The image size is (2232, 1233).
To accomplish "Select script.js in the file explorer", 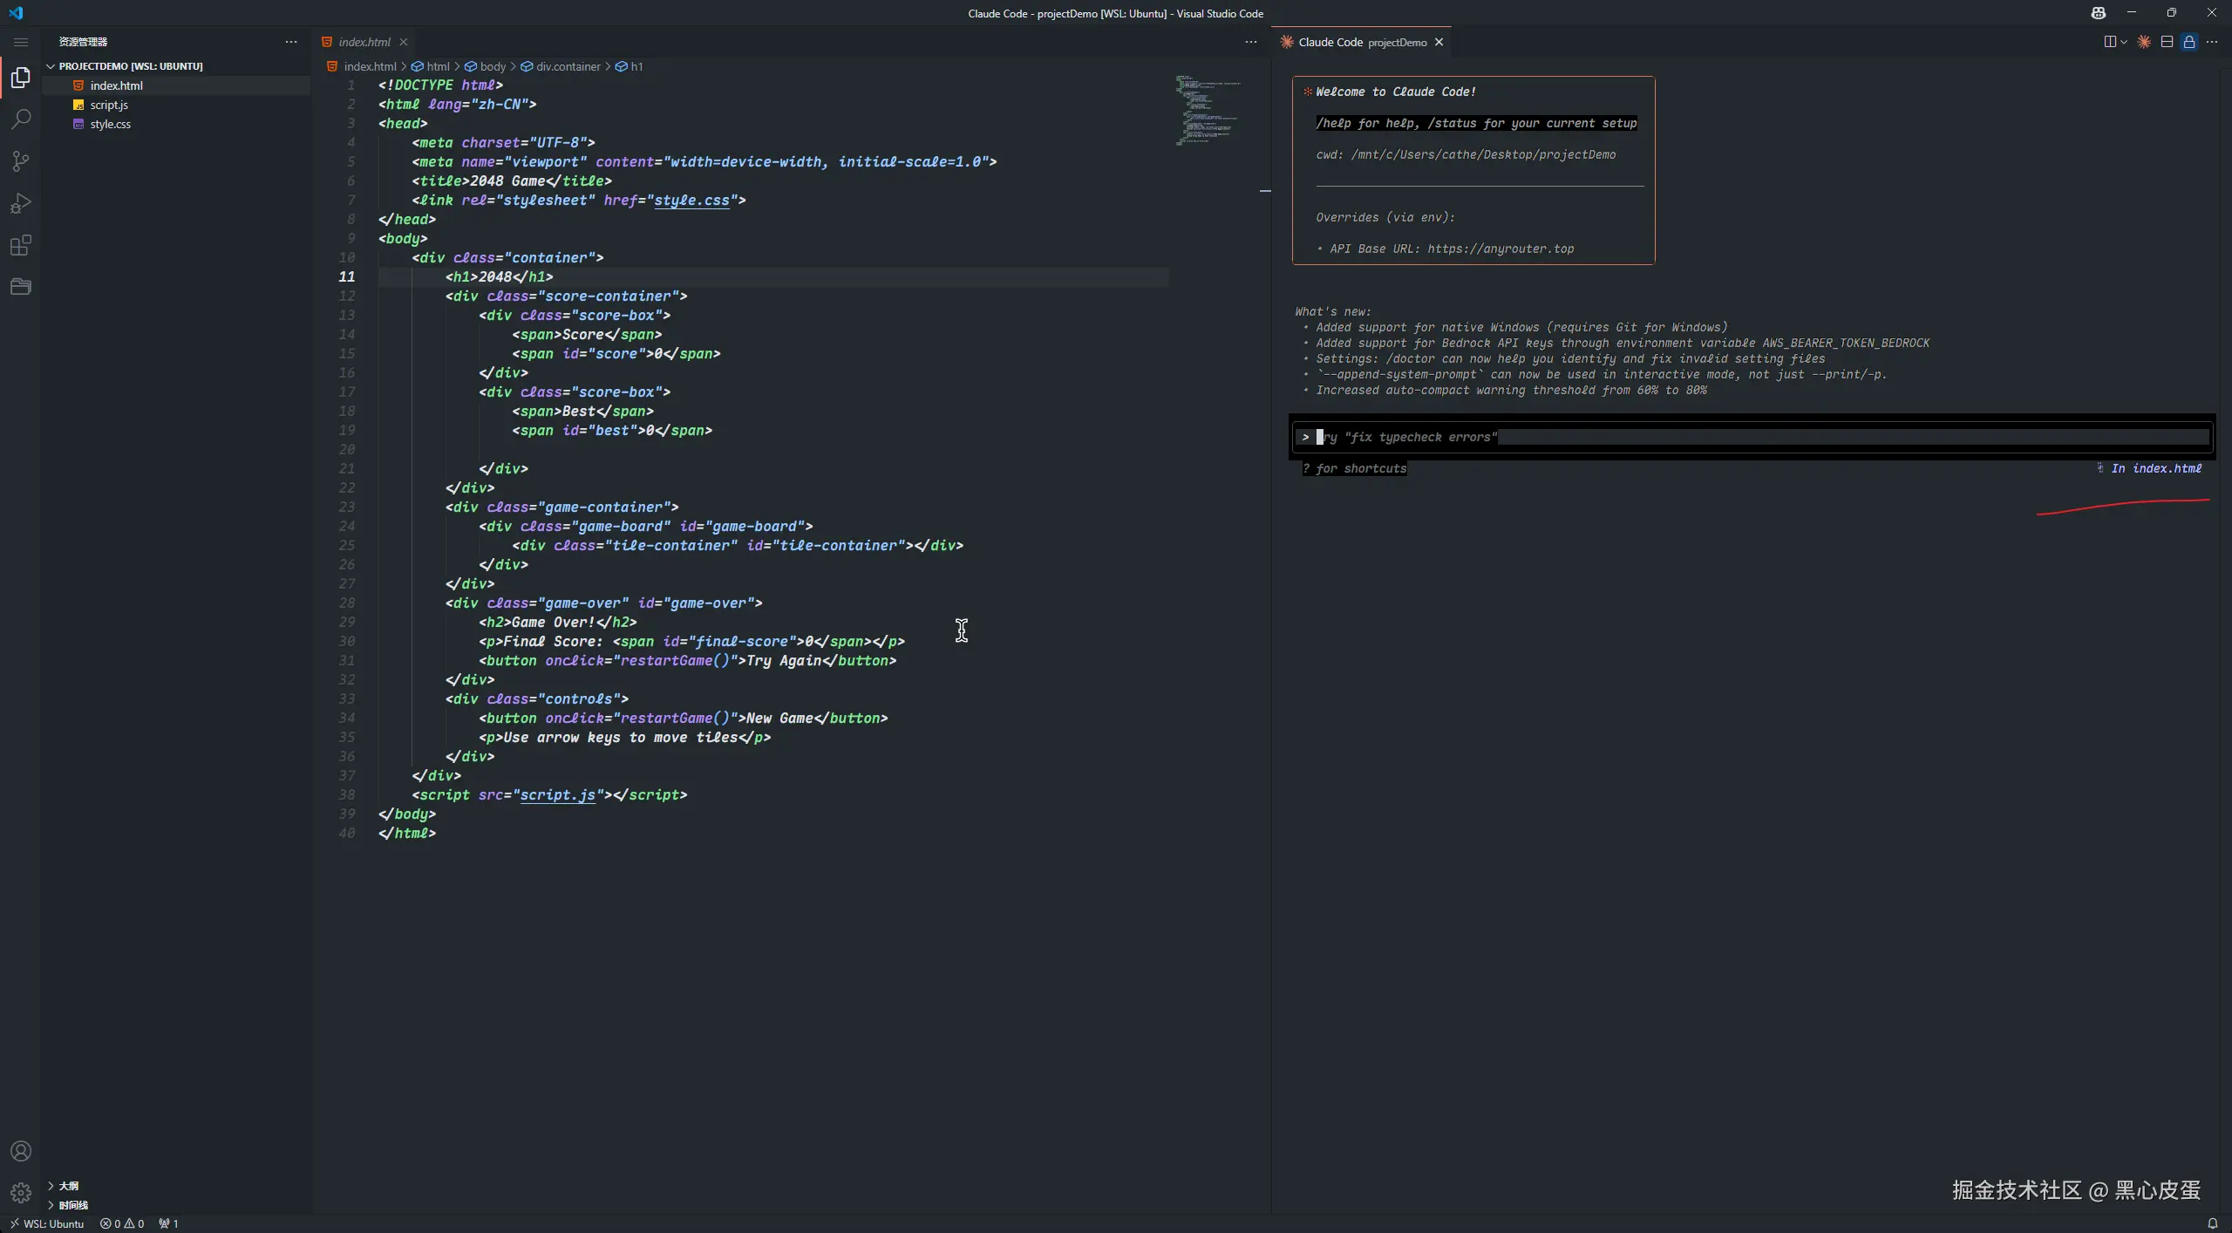I will coord(109,105).
